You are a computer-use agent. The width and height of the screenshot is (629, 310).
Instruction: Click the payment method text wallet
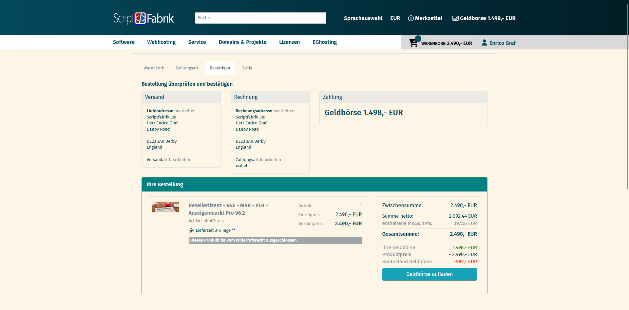pos(241,166)
